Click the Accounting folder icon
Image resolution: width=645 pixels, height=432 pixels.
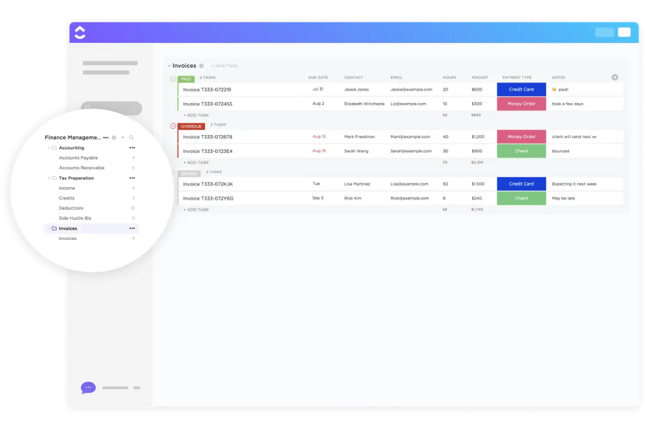[x=54, y=148]
